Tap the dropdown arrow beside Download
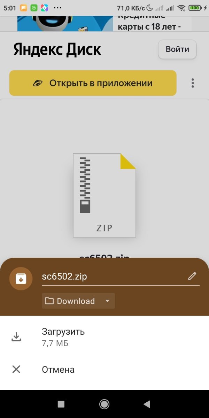Image resolution: width=209 pixels, height=418 pixels. 107,301
